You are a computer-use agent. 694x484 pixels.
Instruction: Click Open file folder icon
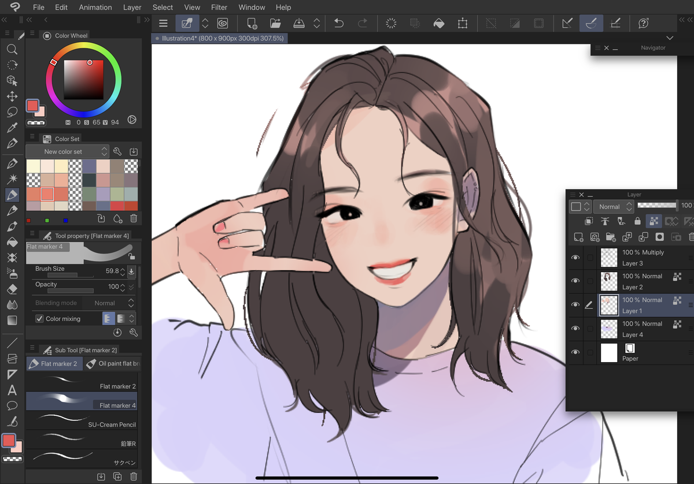pyautogui.click(x=275, y=24)
